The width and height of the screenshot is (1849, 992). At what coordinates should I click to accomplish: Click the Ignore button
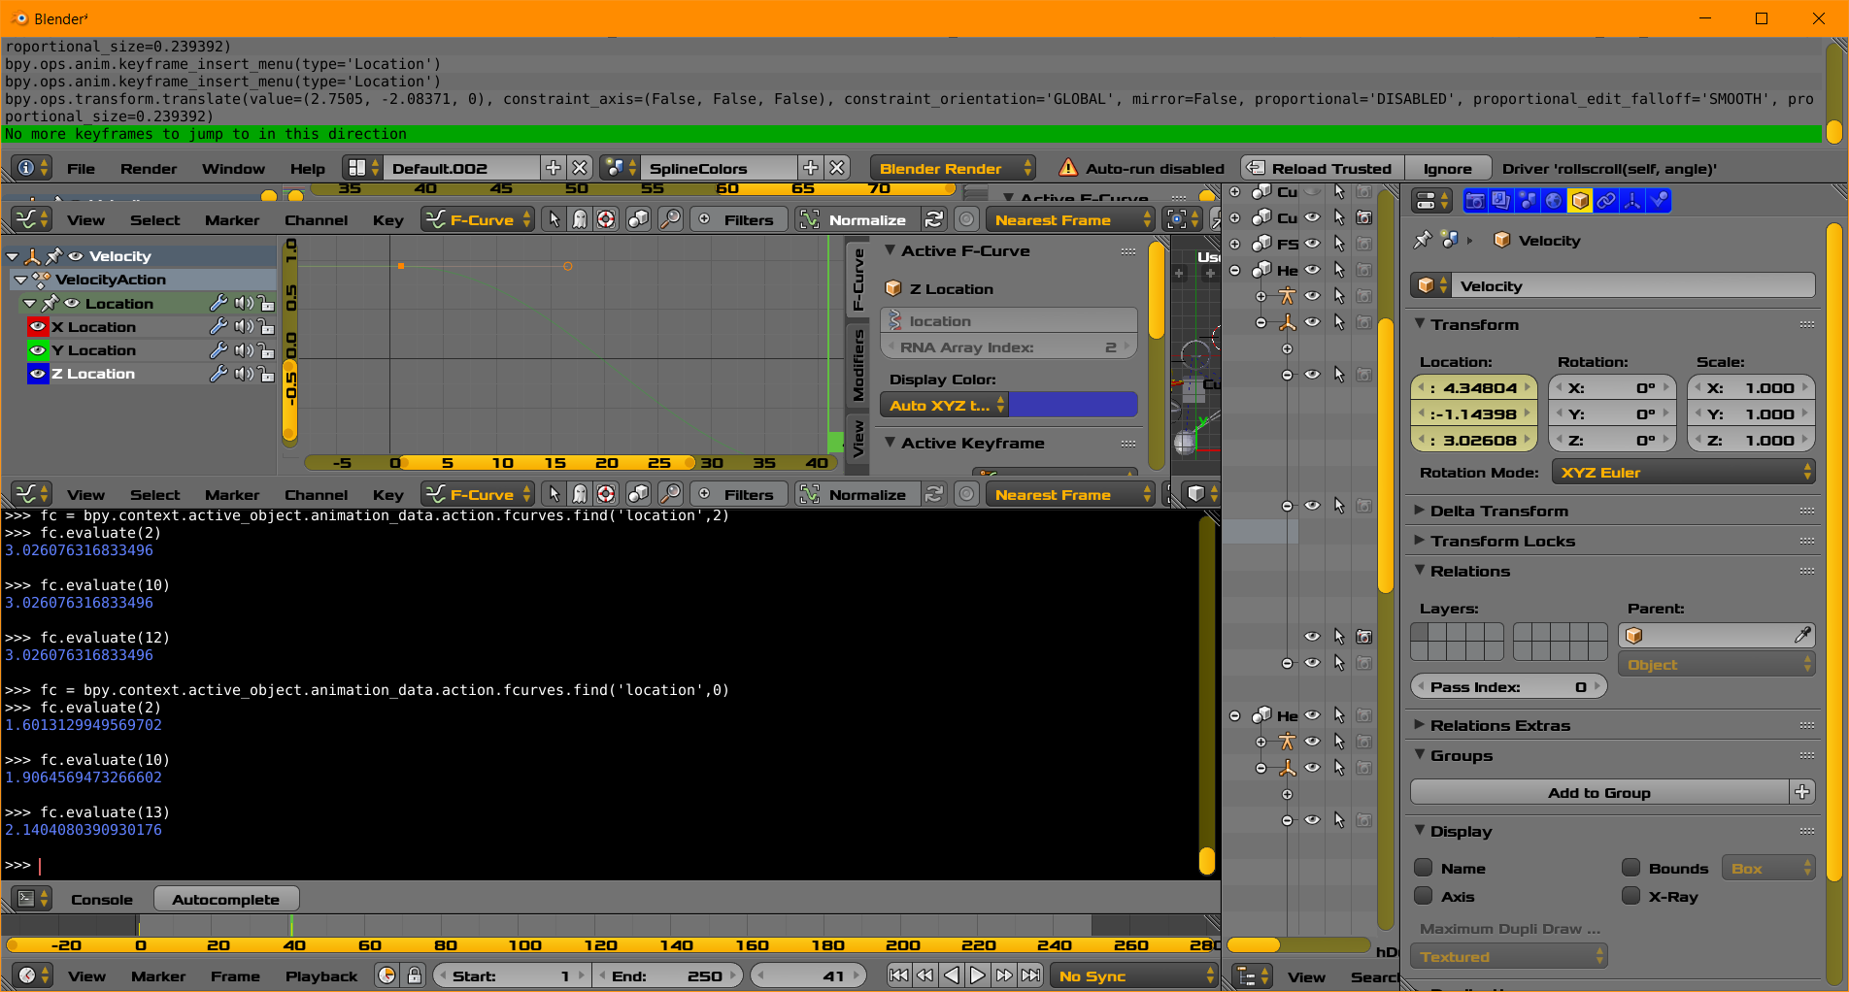1447,168
